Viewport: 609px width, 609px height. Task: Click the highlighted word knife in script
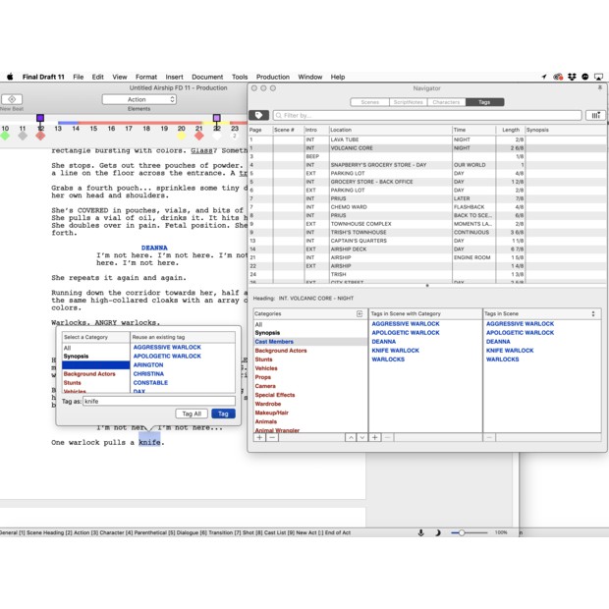click(149, 442)
